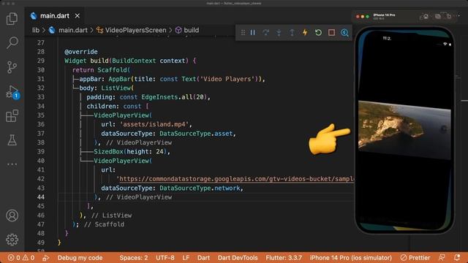
Task: Pause the debug session
Action: (x=252, y=32)
